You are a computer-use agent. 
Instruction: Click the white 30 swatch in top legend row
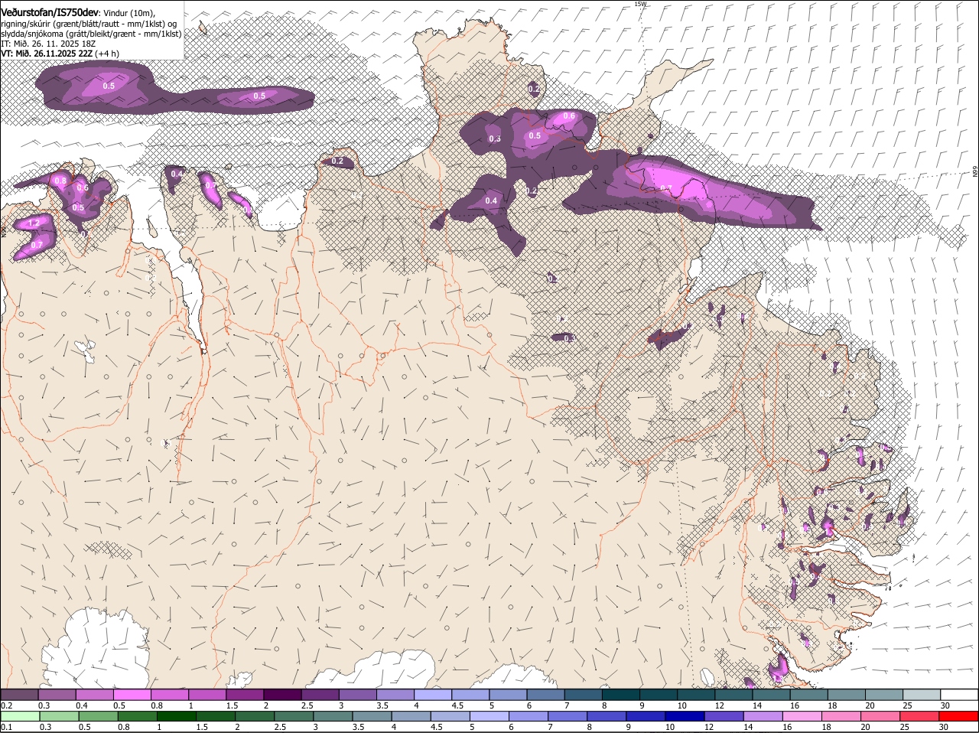coord(959,695)
